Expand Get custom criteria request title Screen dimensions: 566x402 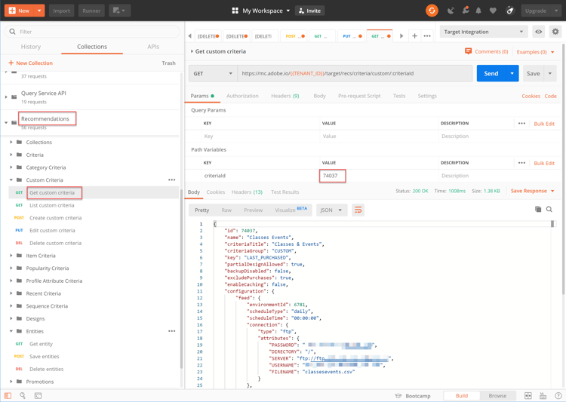(192, 51)
